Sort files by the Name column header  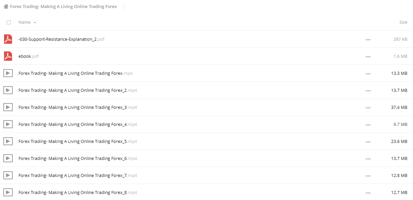coord(24,22)
